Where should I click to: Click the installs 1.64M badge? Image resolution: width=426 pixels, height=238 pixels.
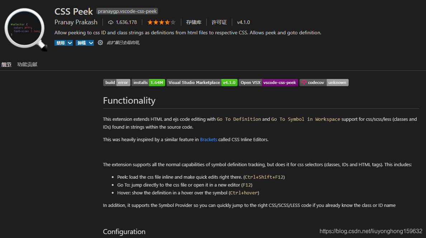tap(148, 83)
